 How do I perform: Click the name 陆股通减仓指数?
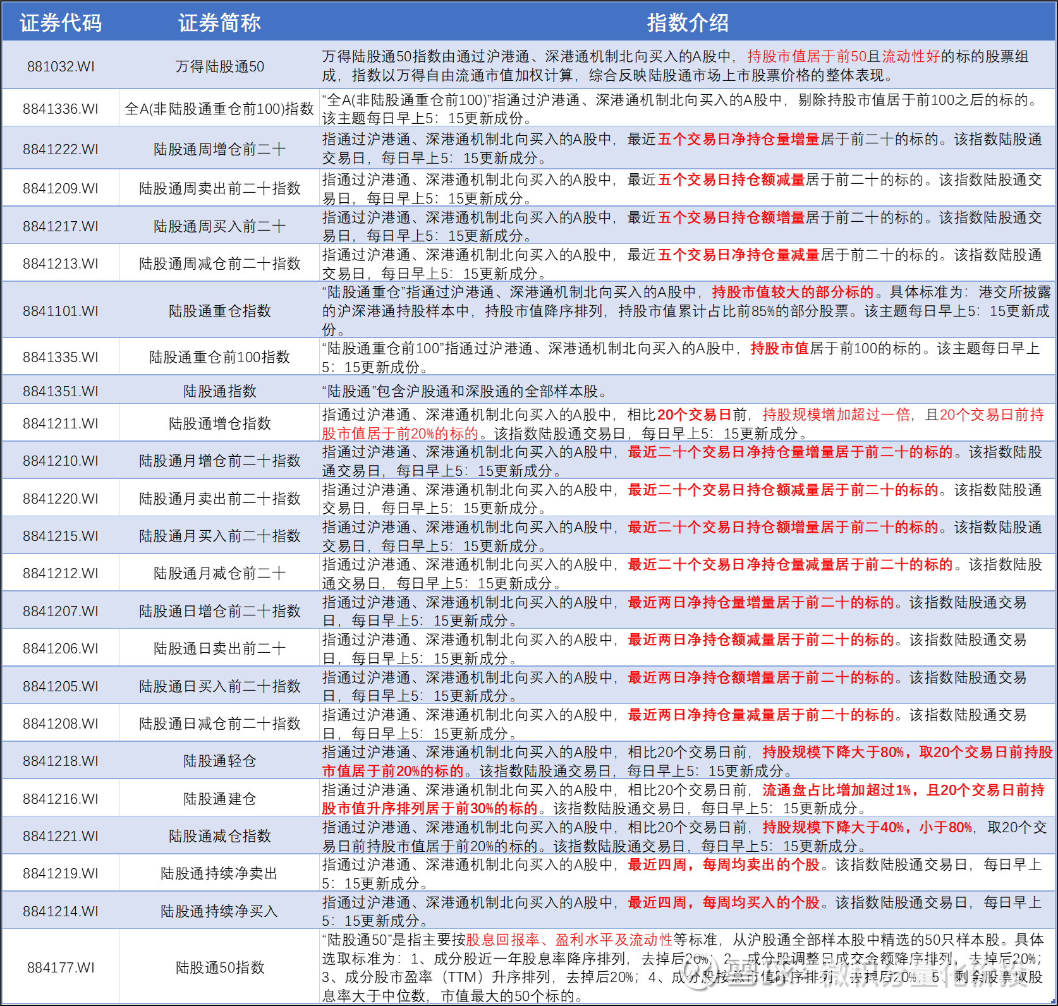tap(219, 836)
